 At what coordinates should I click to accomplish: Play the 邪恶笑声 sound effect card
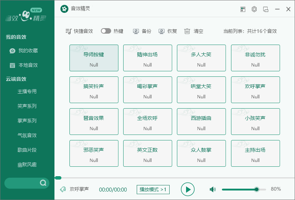click(94, 153)
